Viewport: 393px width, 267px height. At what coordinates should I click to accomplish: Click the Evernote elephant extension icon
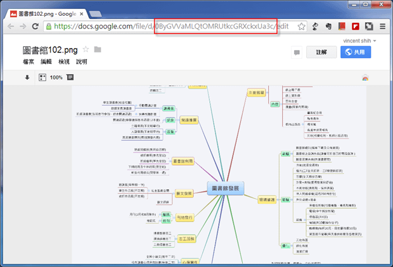pos(328,26)
